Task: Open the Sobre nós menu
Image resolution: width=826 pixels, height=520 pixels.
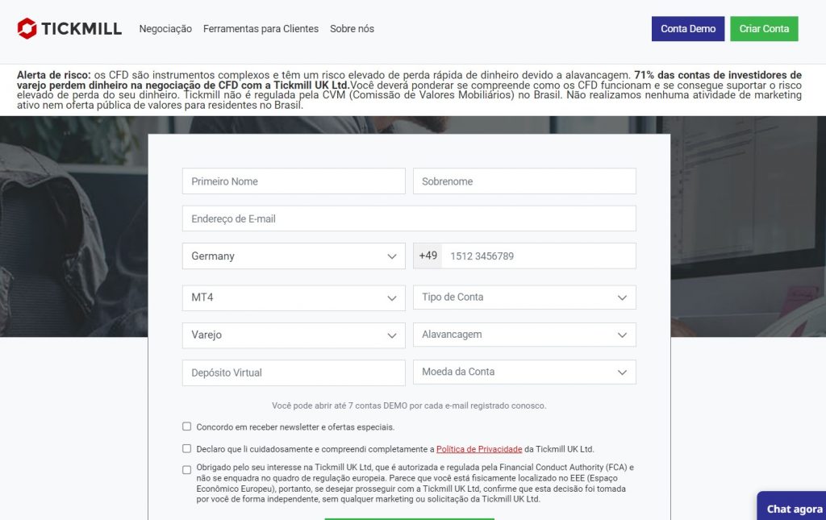Action: (352, 29)
